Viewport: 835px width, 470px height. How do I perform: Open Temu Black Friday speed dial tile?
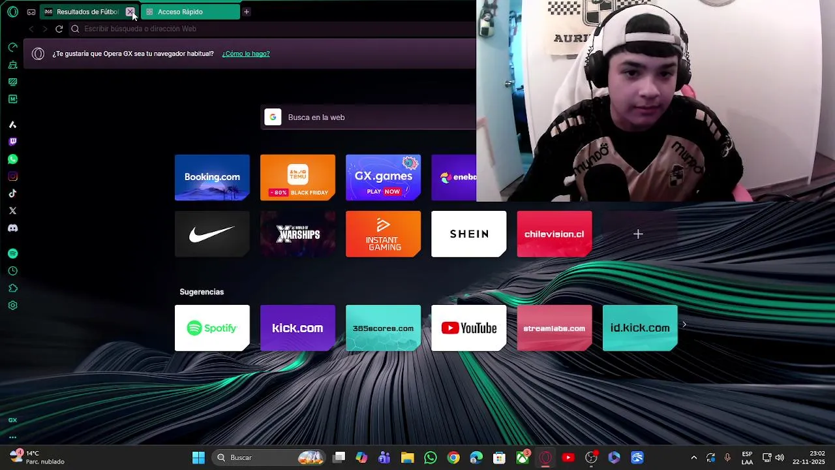tap(297, 178)
